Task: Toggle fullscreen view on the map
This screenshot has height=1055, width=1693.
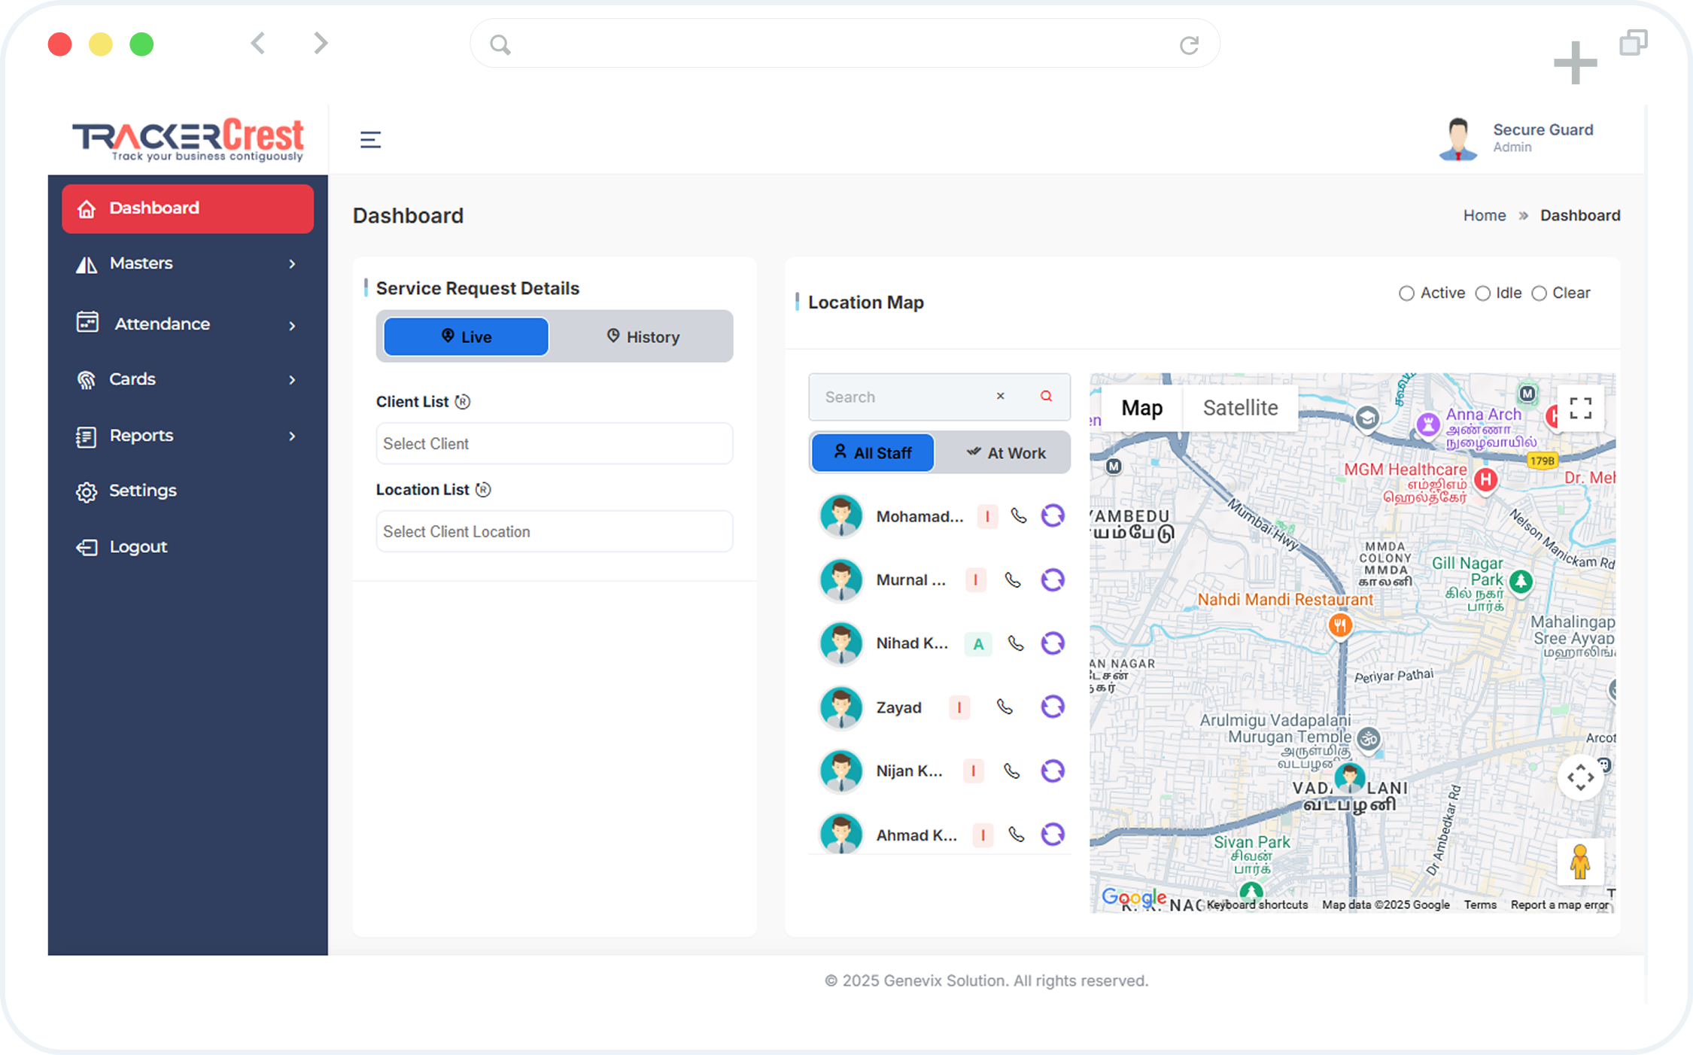Action: click(x=1580, y=408)
